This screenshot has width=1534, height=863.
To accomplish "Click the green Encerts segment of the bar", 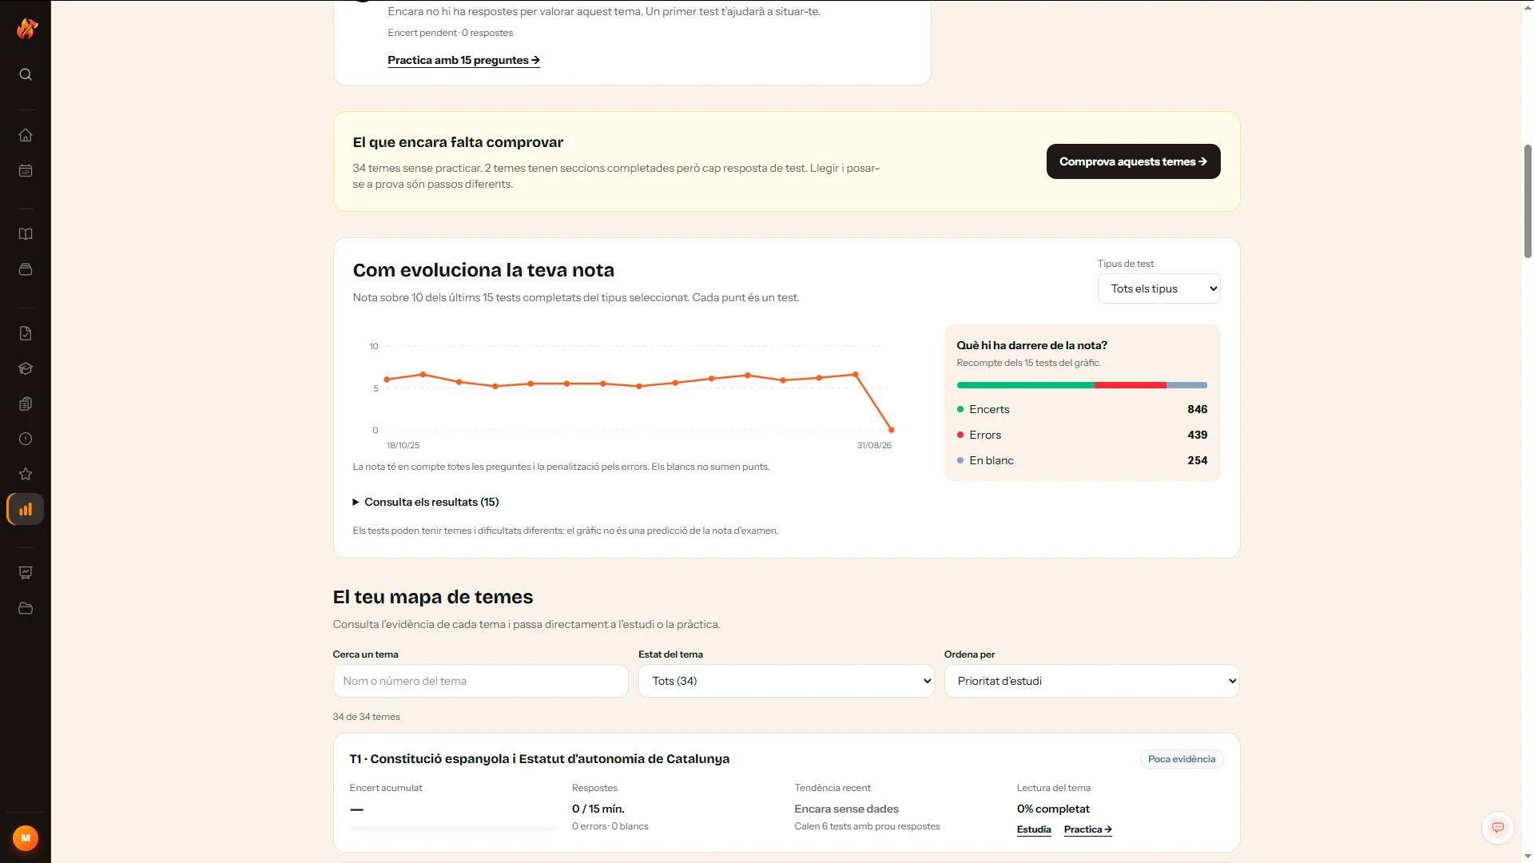I will click(x=1025, y=385).
